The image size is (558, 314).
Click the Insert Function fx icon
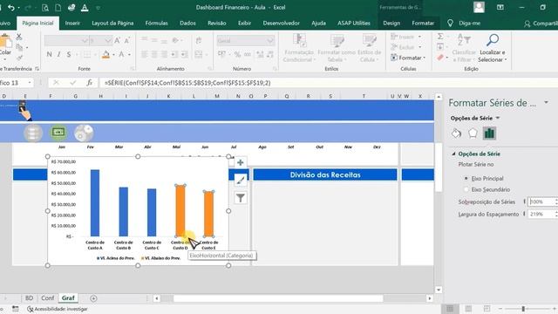[89, 83]
